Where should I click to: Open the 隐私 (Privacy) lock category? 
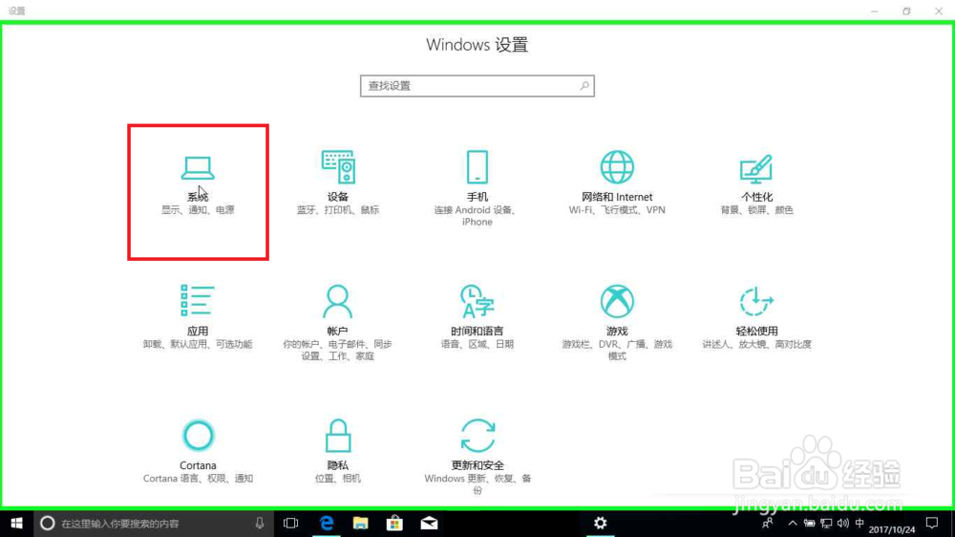[337, 452]
